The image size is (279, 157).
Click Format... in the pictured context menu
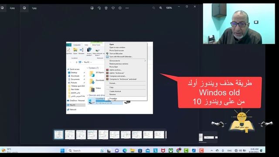(x=113, y=83)
